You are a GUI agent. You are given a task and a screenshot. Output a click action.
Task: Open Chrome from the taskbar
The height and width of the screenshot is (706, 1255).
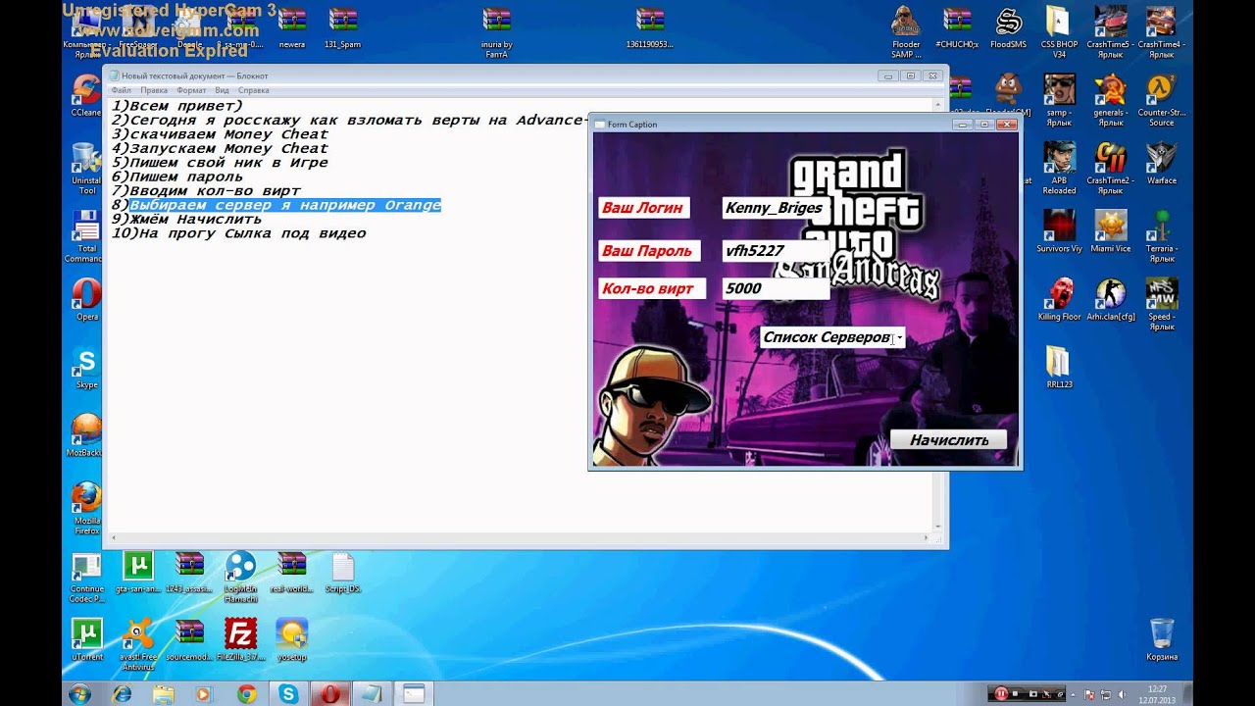coord(246,694)
